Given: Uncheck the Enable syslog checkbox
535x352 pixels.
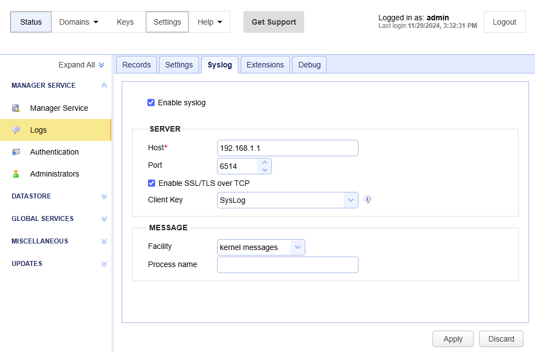Looking at the screenshot, I should 151,103.
